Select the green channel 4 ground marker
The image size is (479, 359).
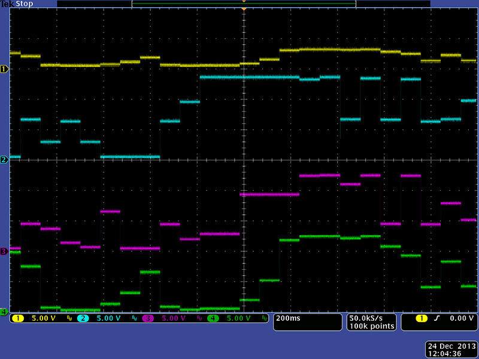click(x=4, y=312)
